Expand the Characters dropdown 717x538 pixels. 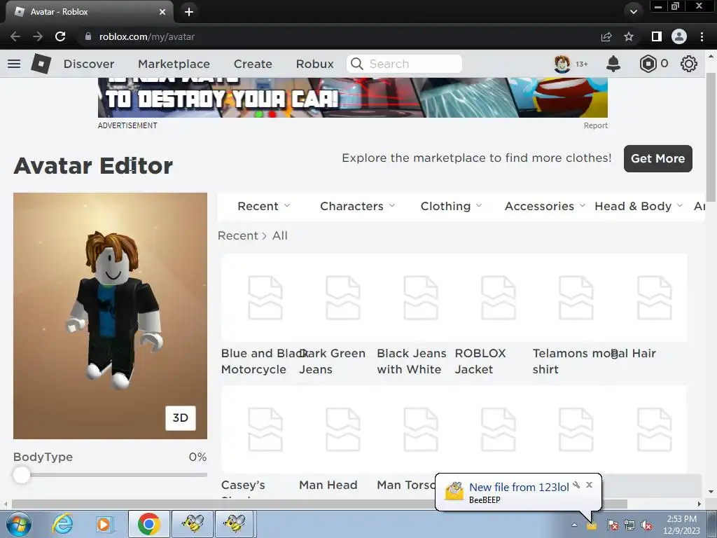(358, 207)
